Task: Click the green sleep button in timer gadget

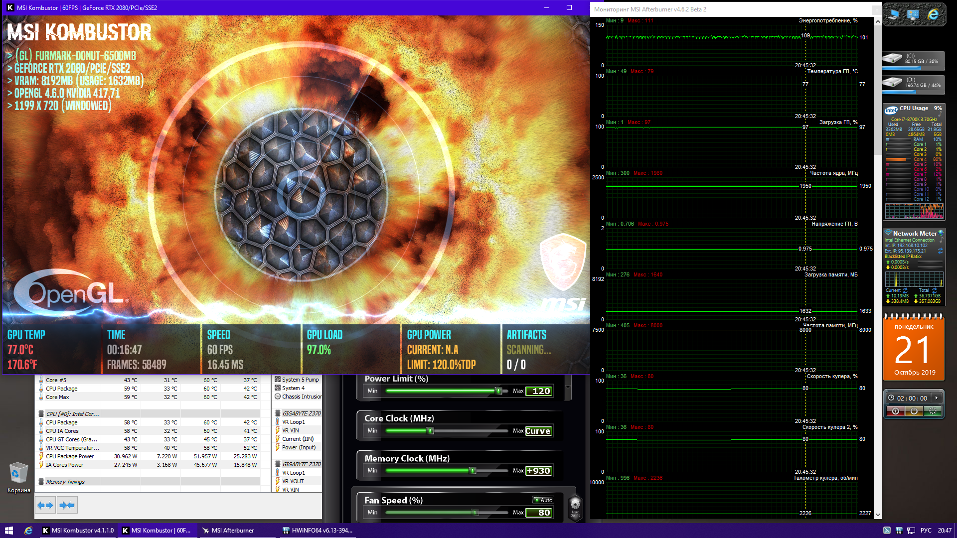Action: pyautogui.click(x=932, y=411)
